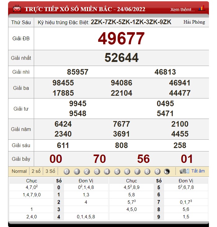Switch to 3 Số view tab

[x=50, y=171]
